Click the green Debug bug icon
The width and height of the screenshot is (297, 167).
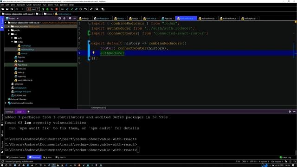(47, 9)
